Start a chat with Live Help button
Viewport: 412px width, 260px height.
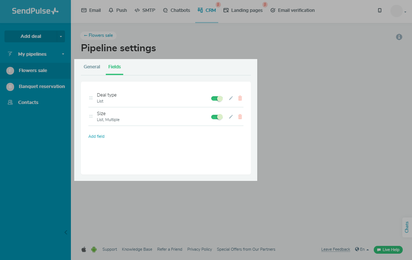[388, 250]
